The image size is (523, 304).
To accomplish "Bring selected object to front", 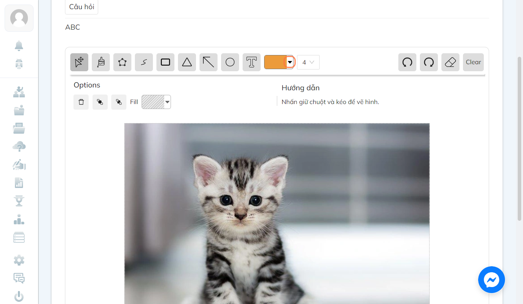I will pyautogui.click(x=100, y=102).
